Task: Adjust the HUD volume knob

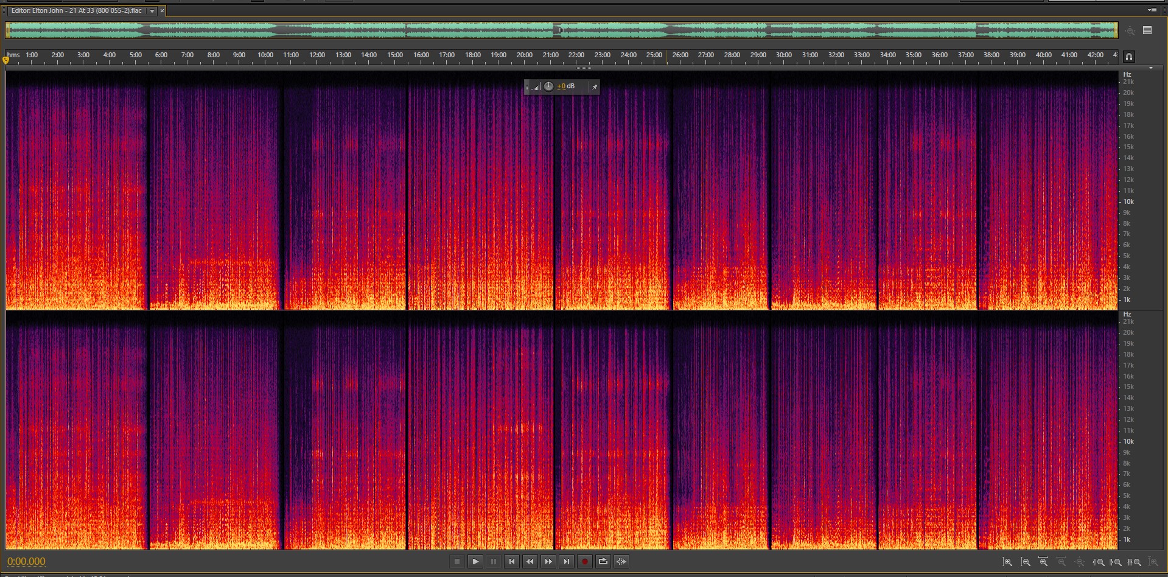Action: 548,86
